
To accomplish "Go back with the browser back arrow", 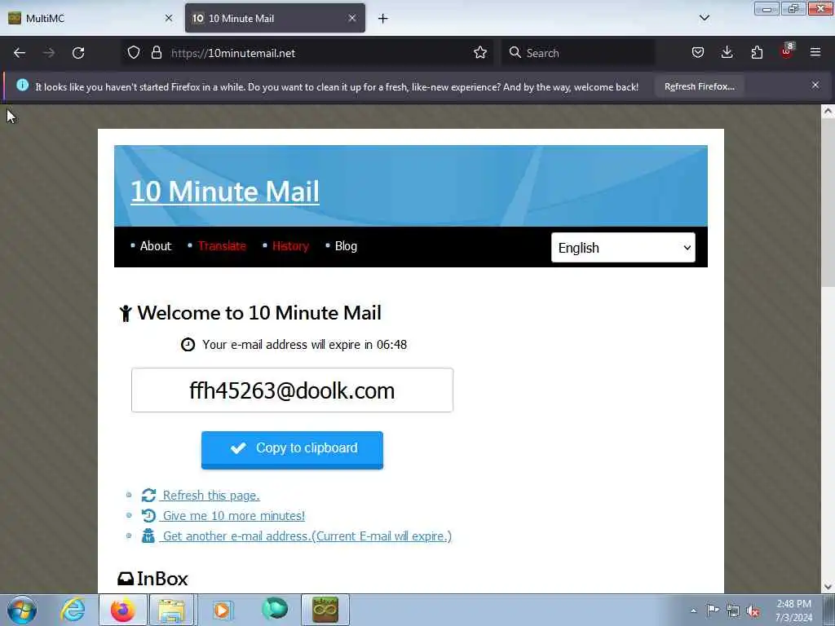I will pos(20,53).
